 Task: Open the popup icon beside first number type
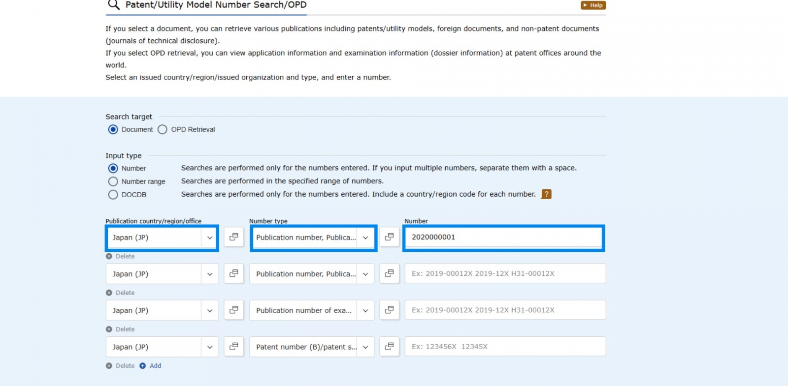[389, 237]
